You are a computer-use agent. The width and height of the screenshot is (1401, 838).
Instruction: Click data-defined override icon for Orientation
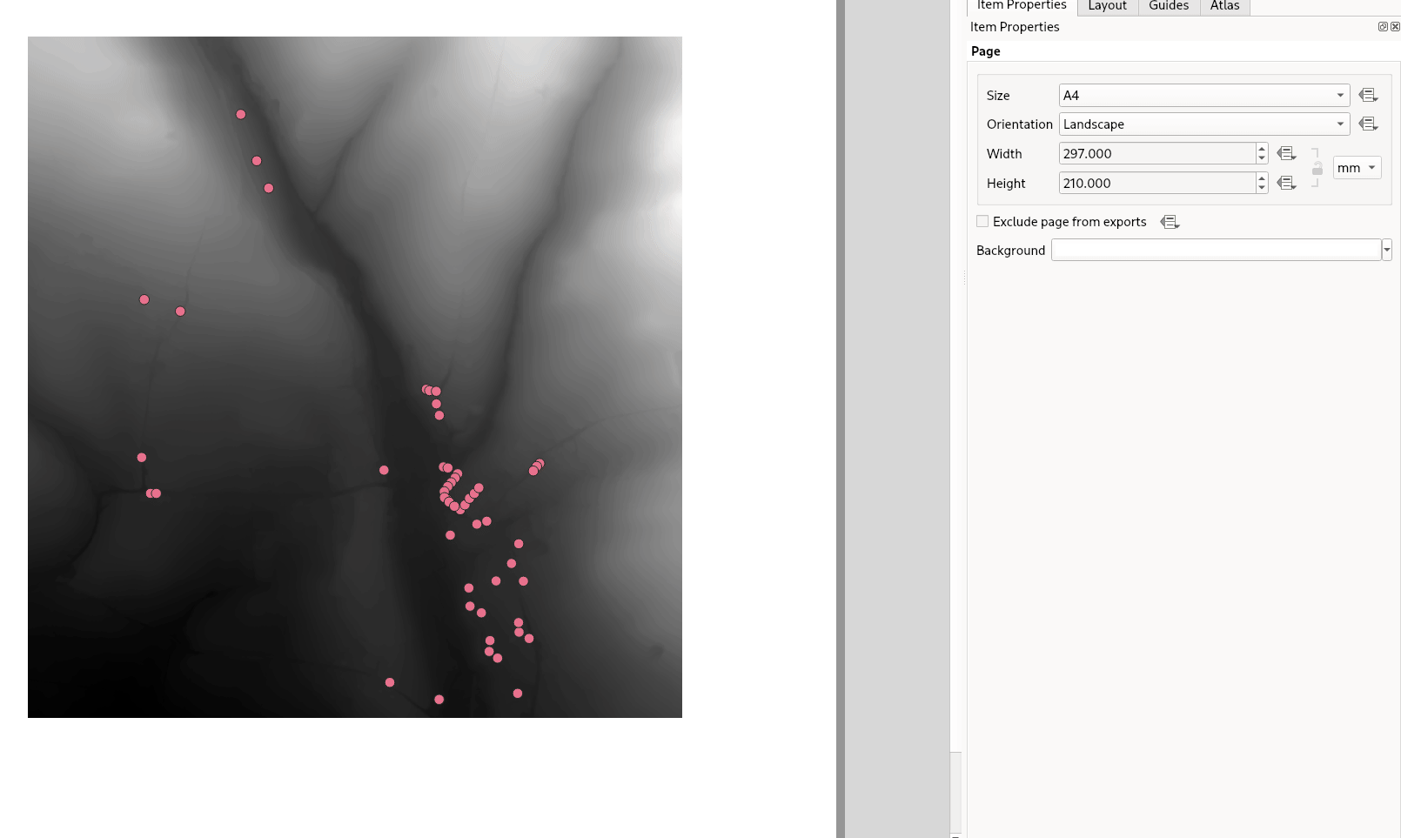pos(1368,124)
